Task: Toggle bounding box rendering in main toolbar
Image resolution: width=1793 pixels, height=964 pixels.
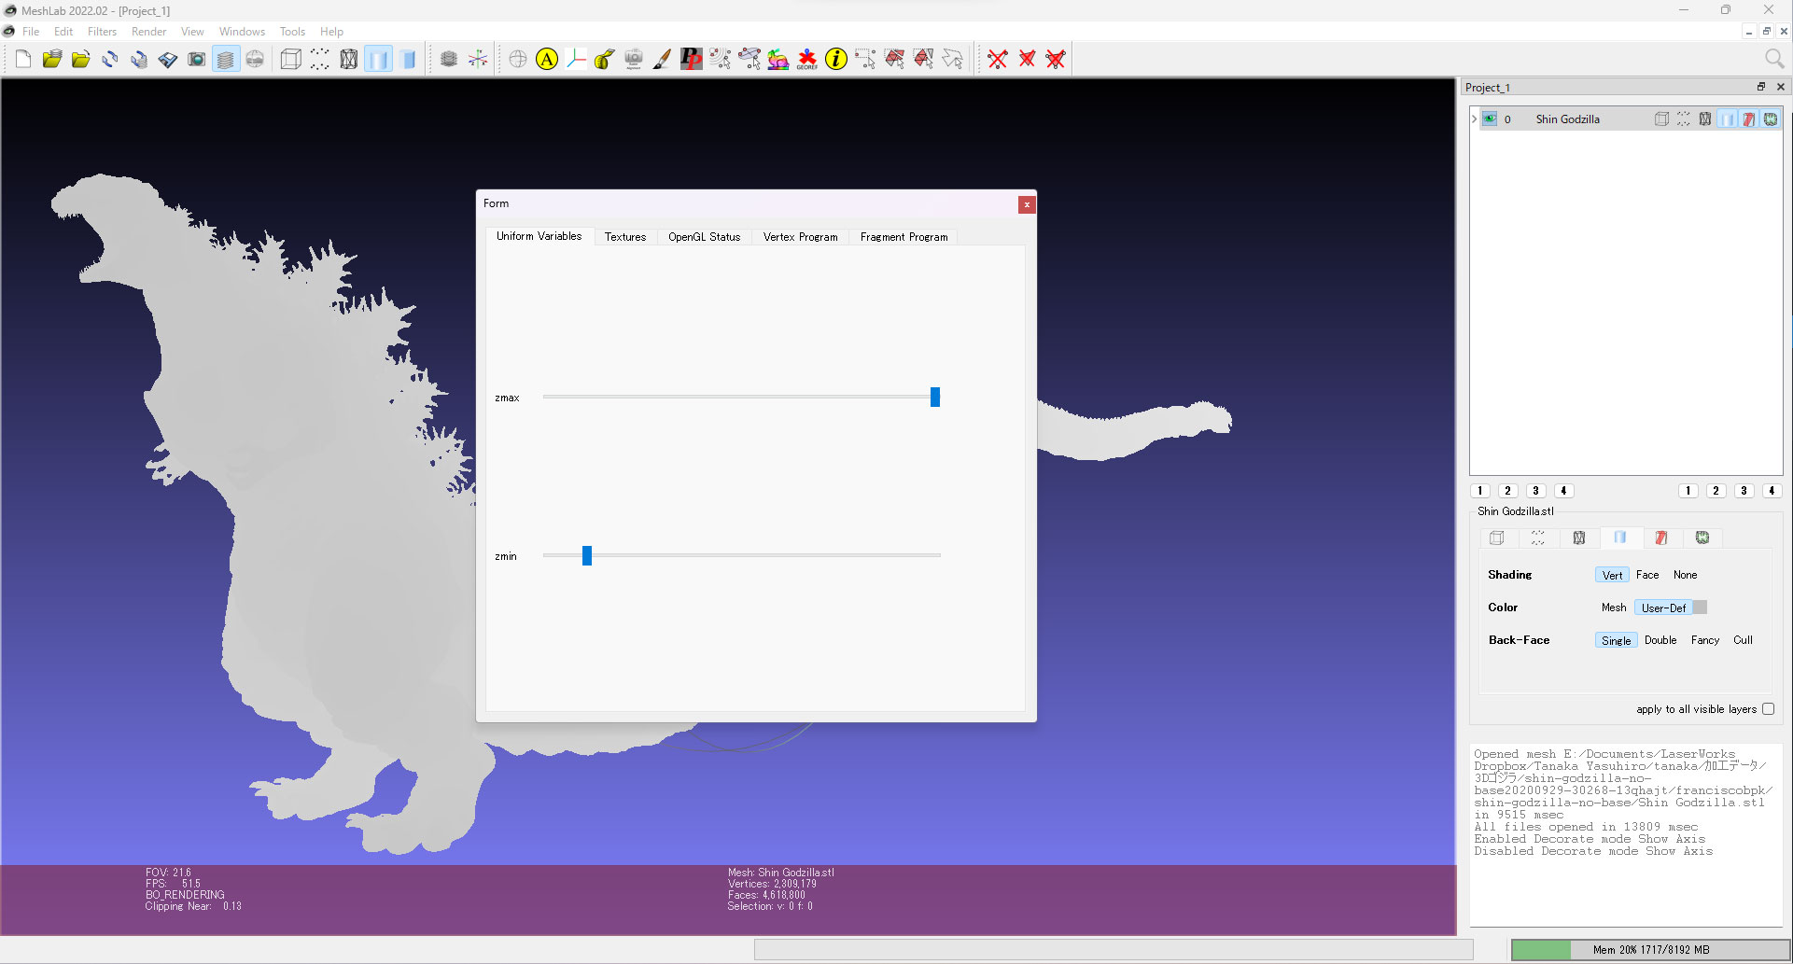Action: [x=291, y=60]
